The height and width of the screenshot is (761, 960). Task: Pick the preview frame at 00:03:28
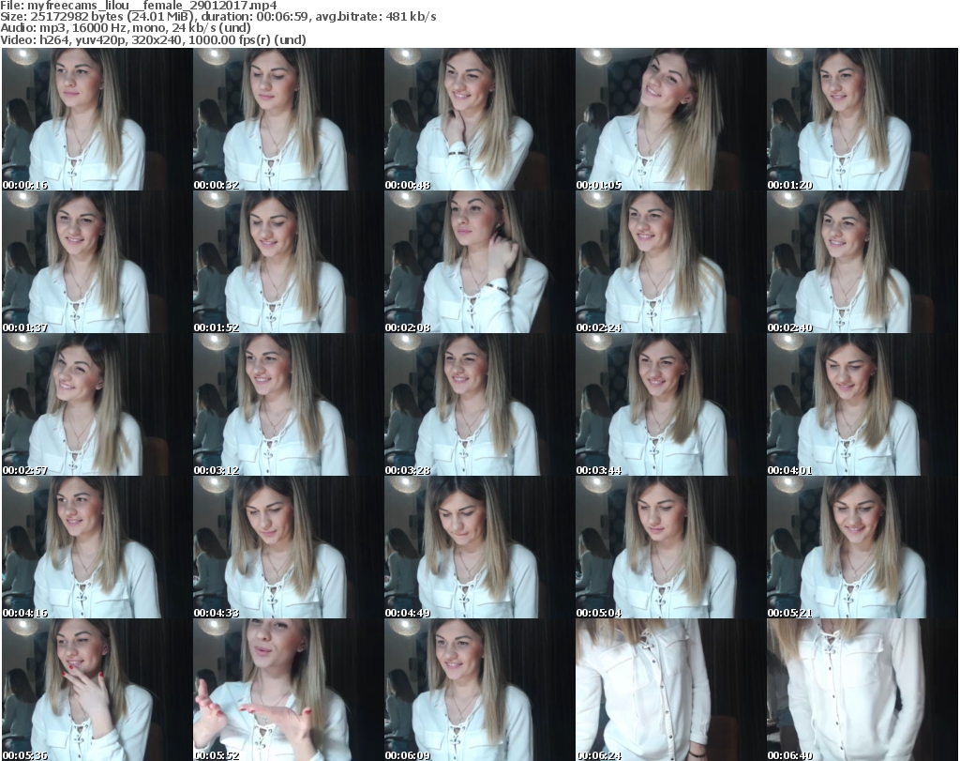(479, 404)
